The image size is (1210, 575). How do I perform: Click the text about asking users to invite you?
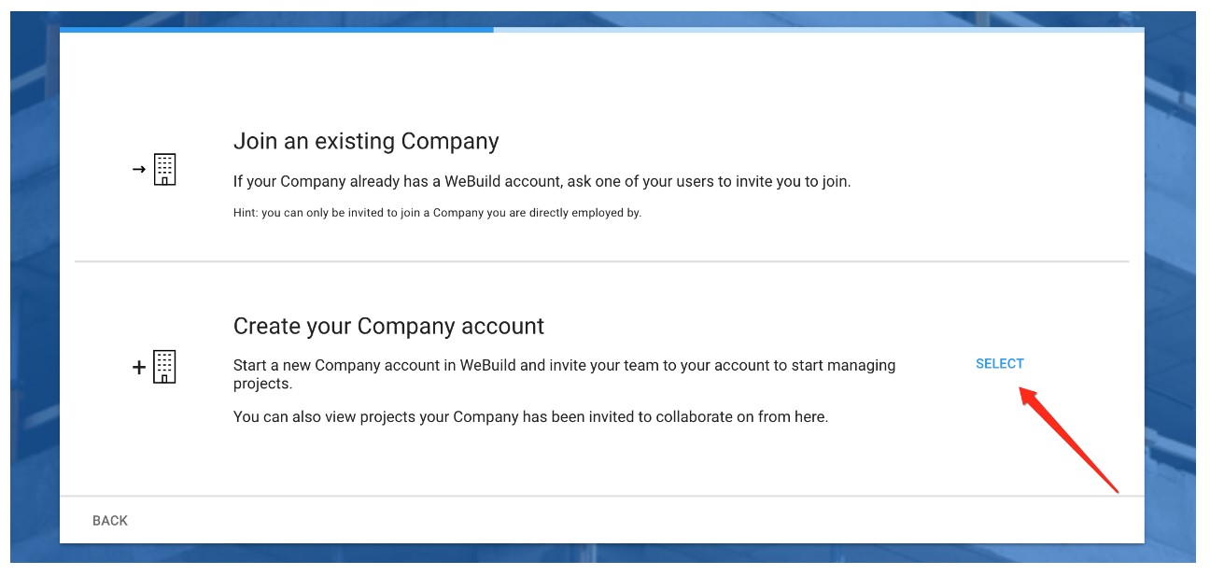pyautogui.click(x=542, y=181)
